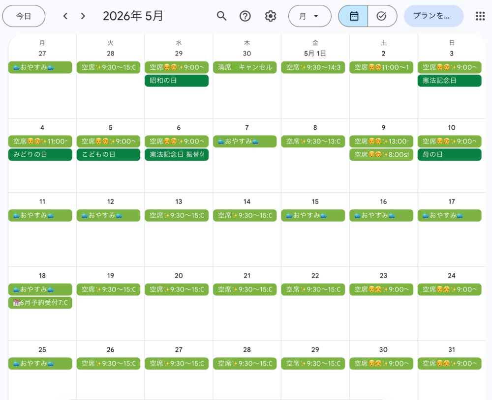Screen dimensions: 492x400
Task: Open the 母の日 event
Action: click(449, 155)
